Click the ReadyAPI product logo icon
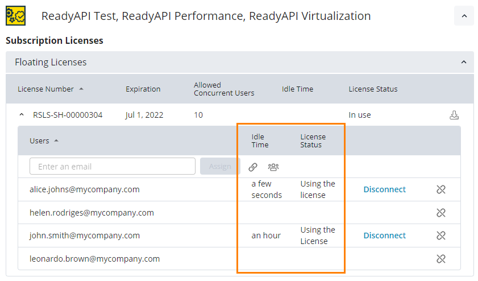The image size is (478, 281). tap(15, 16)
